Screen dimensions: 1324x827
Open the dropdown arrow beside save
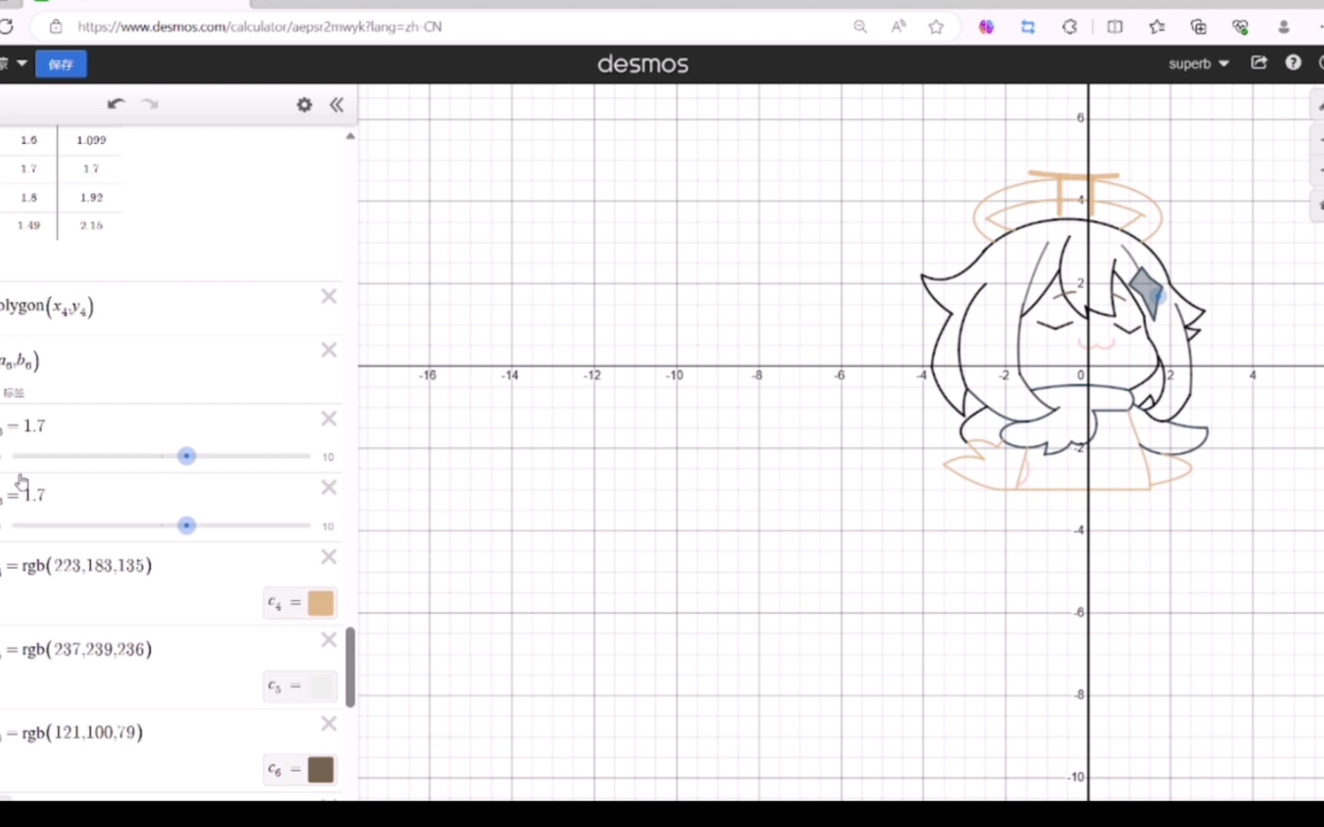point(21,64)
